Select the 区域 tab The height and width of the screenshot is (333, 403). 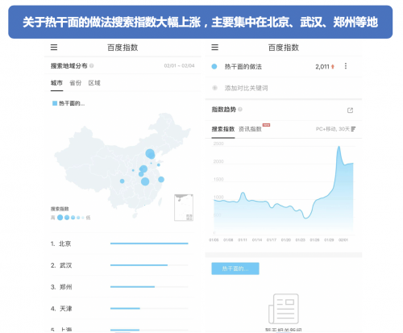click(94, 83)
